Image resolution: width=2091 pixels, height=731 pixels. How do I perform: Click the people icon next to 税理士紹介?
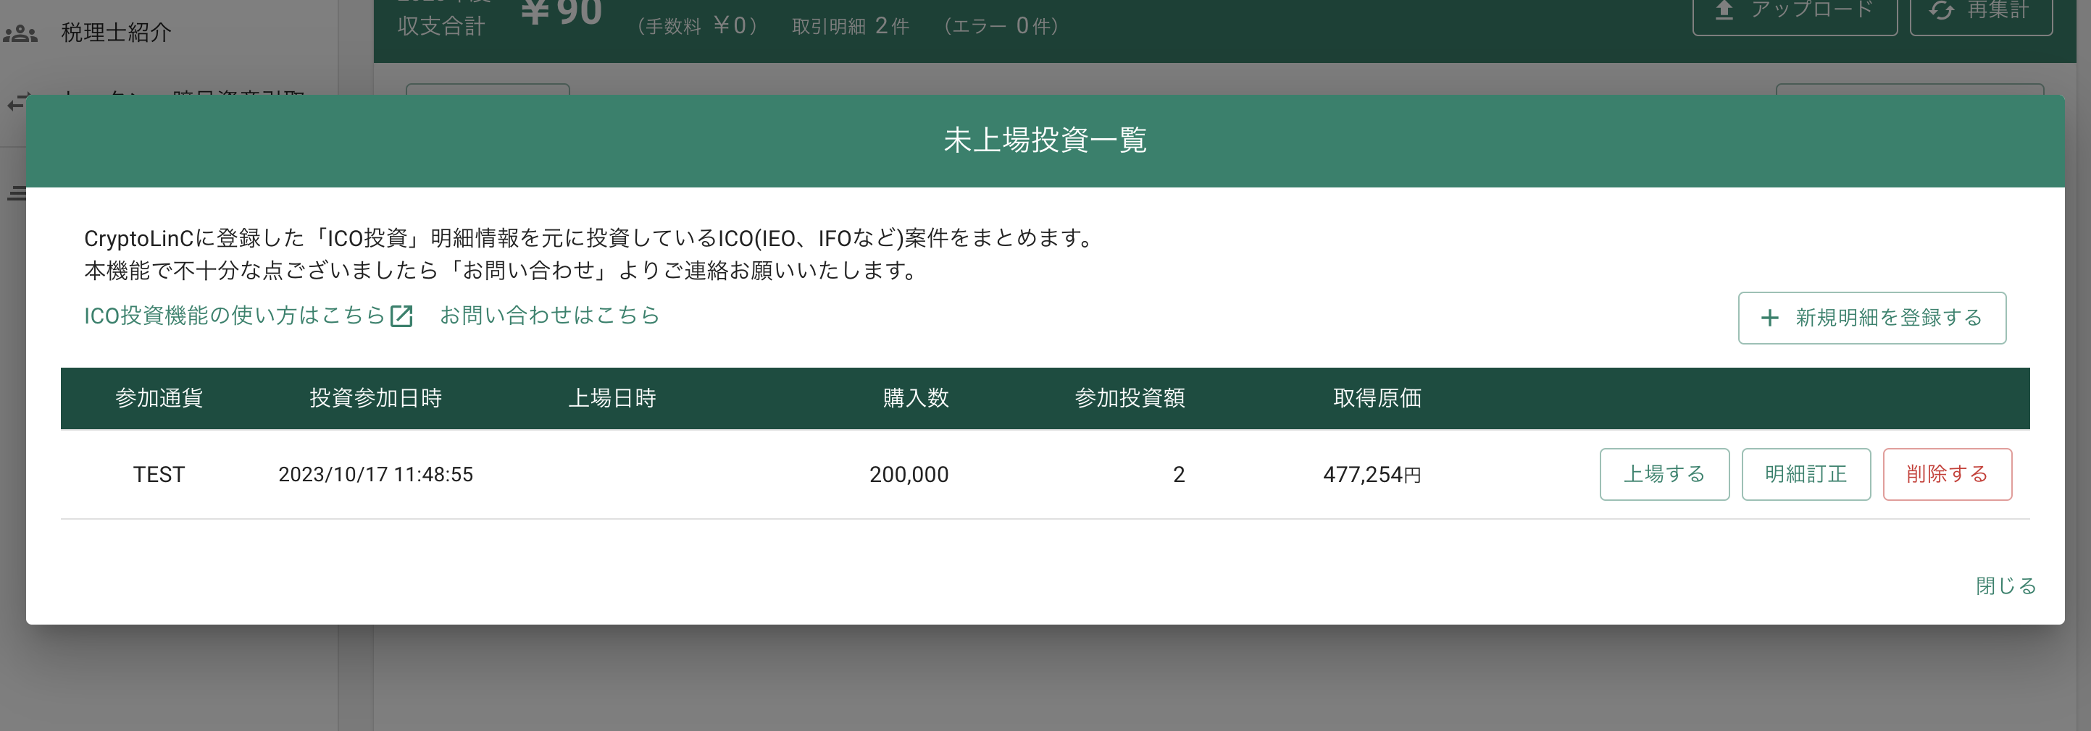tap(20, 33)
